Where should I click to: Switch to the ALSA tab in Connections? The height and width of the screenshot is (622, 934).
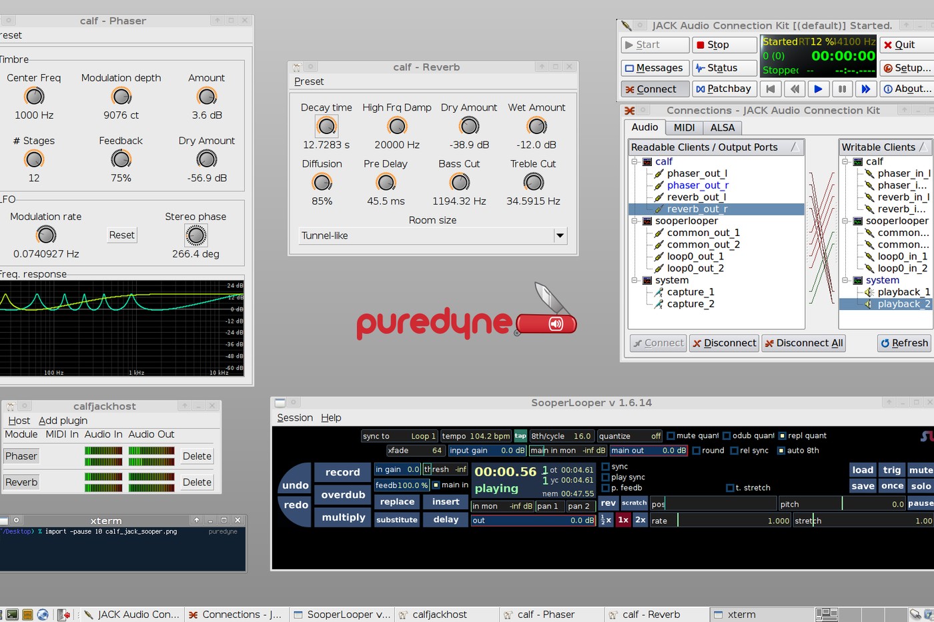pyautogui.click(x=723, y=127)
